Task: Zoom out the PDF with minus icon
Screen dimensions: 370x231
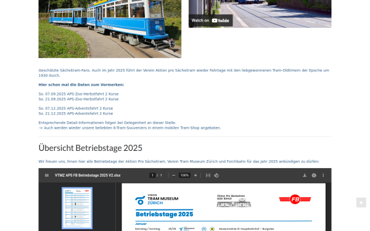Action: (174, 176)
